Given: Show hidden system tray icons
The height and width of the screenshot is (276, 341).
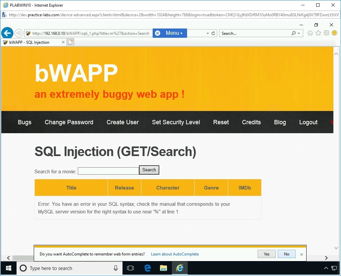Looking at the screenshot, I should click(x=326, y=268).
